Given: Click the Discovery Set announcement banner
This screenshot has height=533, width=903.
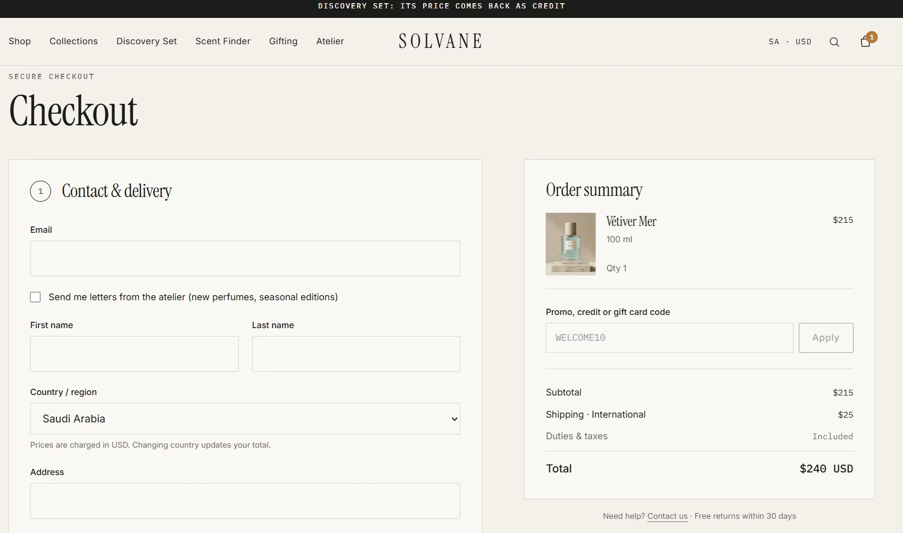Looking at the screenshot, I should (x=442, y=6).
